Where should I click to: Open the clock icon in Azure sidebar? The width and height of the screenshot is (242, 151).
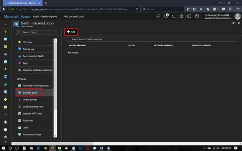pyautogui.click(x=5, y=130)
